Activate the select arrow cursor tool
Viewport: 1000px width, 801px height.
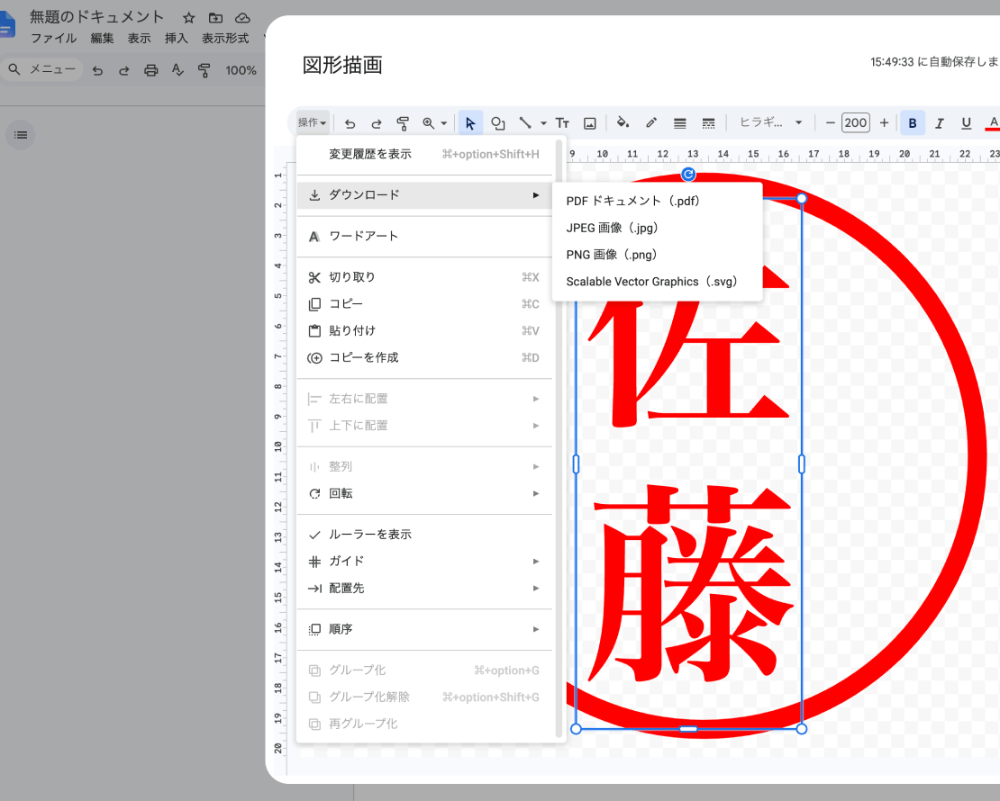[x=470, y=123]
